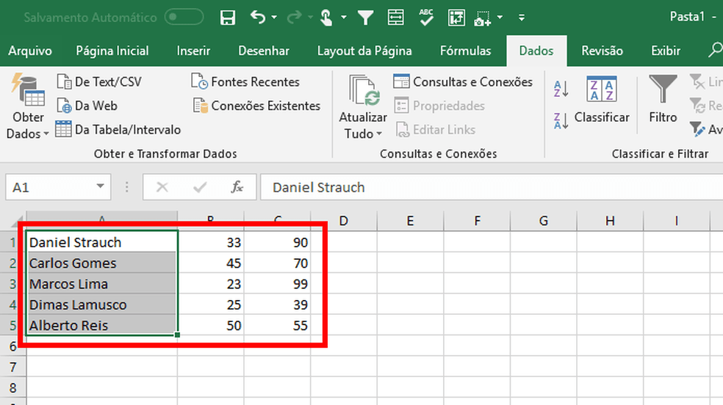Sort Z to A descending icon
This screenshot has height=405, width=723.
click(x=561, y=120)
